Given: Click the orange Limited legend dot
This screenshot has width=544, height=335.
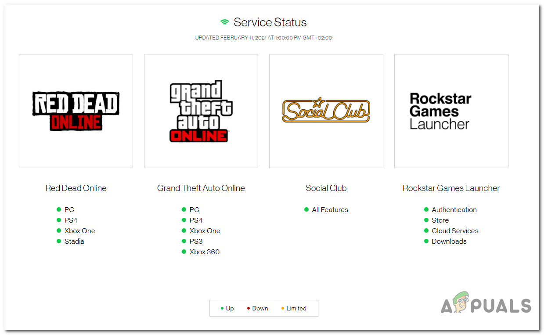Looking at the screenshot, I should click(282, 309).
